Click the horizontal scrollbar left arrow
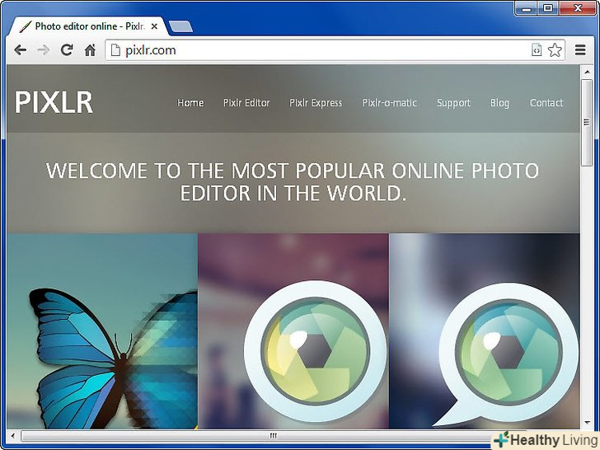This screenshot has width=600, height=450. point(13,435)
